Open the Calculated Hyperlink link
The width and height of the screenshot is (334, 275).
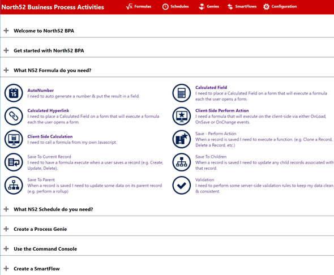point(48,110)
